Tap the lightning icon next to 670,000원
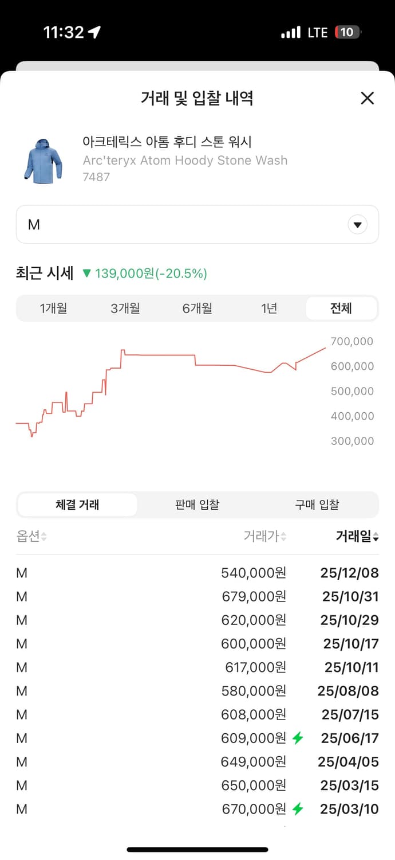This screenshot has width=395, height=860. pos(298,809)
